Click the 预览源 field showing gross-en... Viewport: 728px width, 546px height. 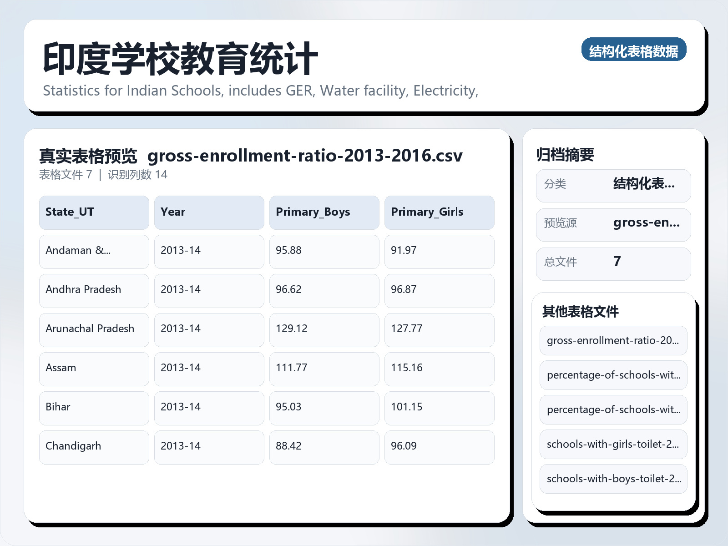coord(613,224)
